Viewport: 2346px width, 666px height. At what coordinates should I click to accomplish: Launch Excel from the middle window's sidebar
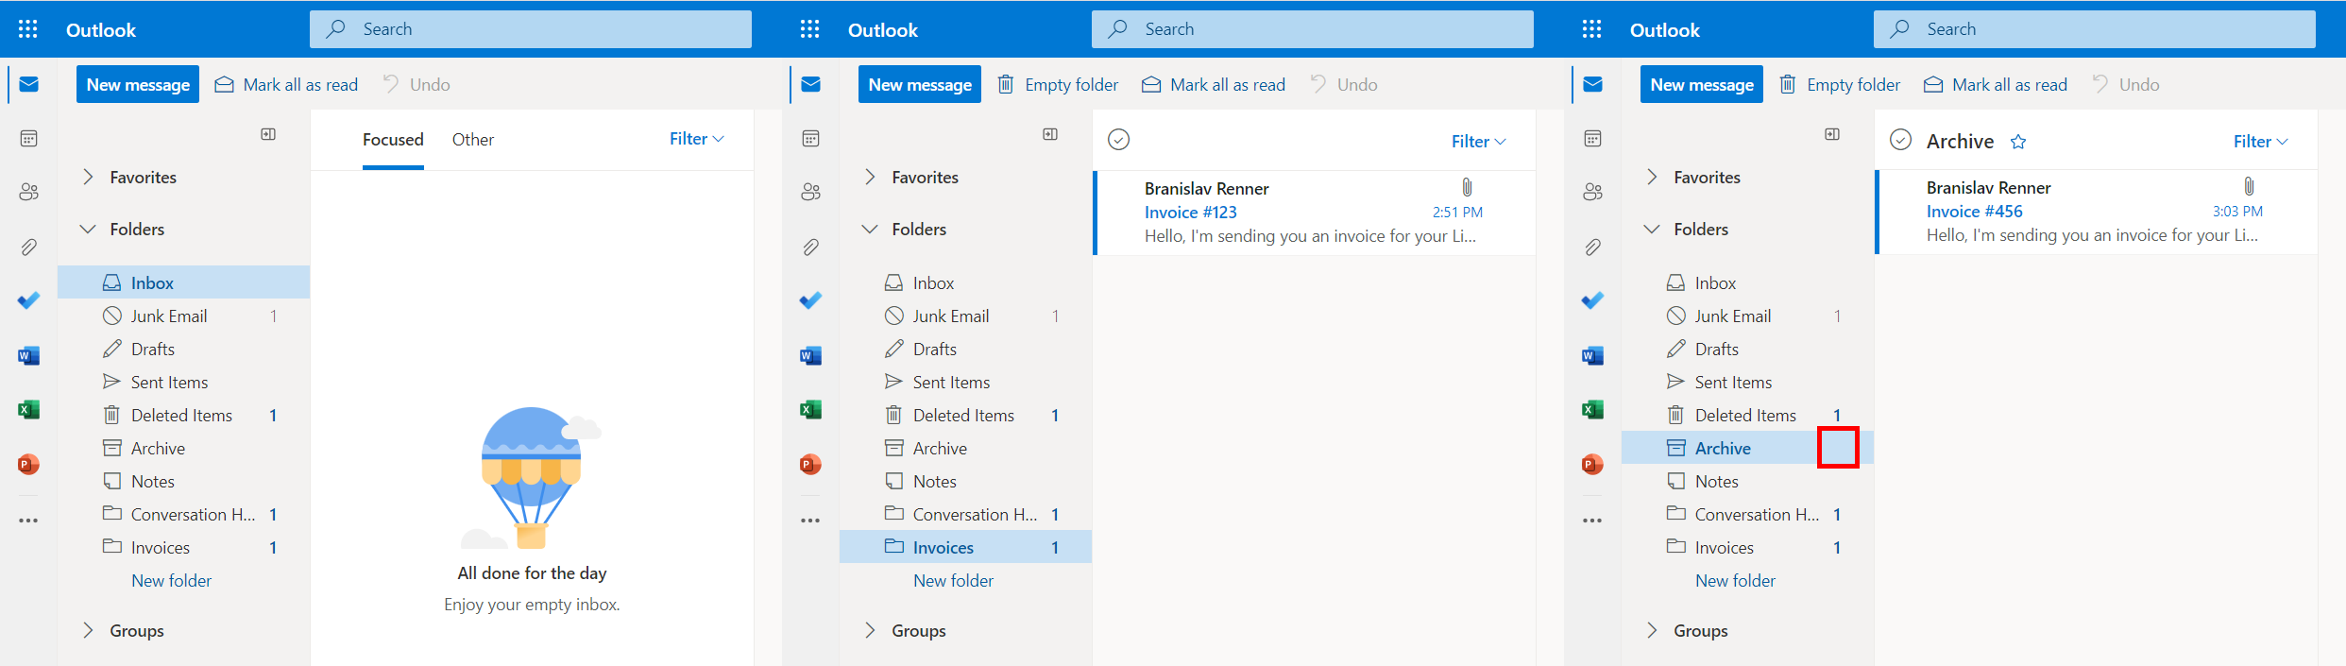tap(810, 410)
